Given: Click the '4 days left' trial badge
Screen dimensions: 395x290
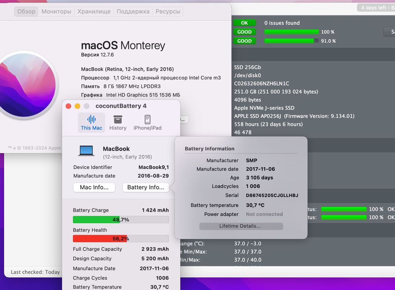Looking at the screenshot, I should [x=377, y=7].
